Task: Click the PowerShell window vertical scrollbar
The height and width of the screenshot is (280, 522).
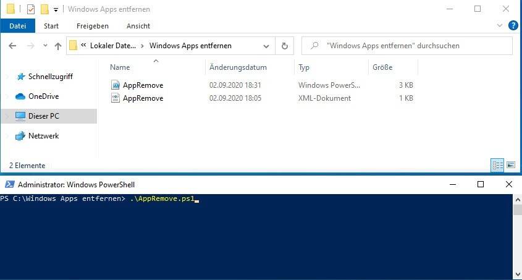Action: pos(517,235)
